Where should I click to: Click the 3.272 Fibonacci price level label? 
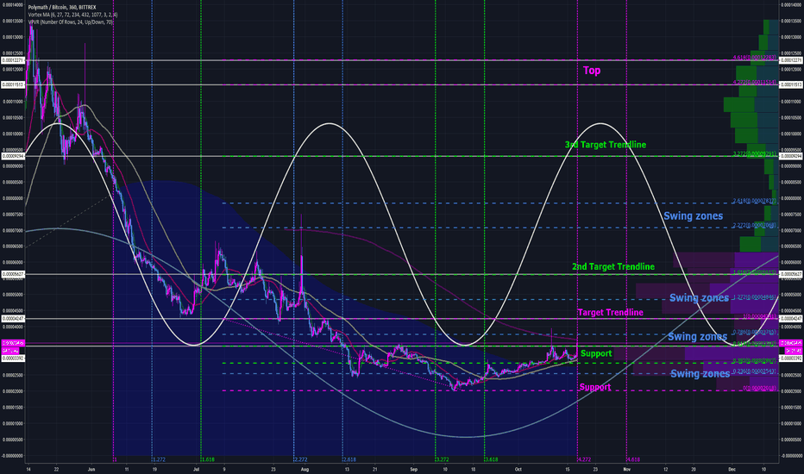tap(755, 153)
